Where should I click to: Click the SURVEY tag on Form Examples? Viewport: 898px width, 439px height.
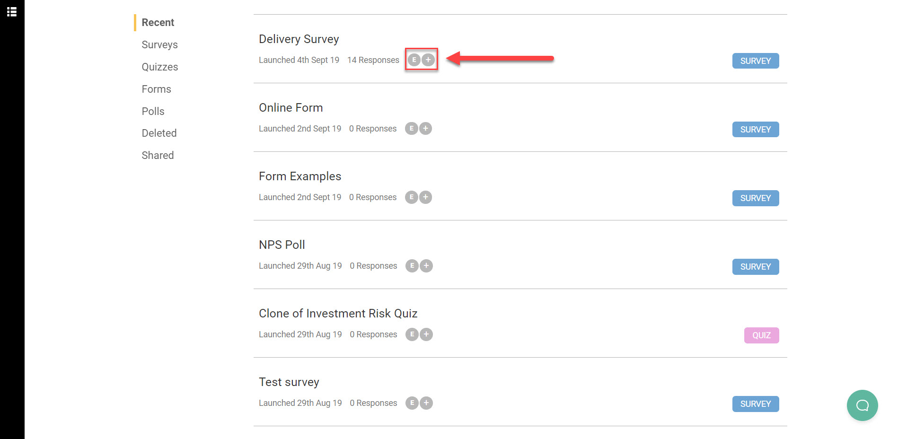(756, 198)
